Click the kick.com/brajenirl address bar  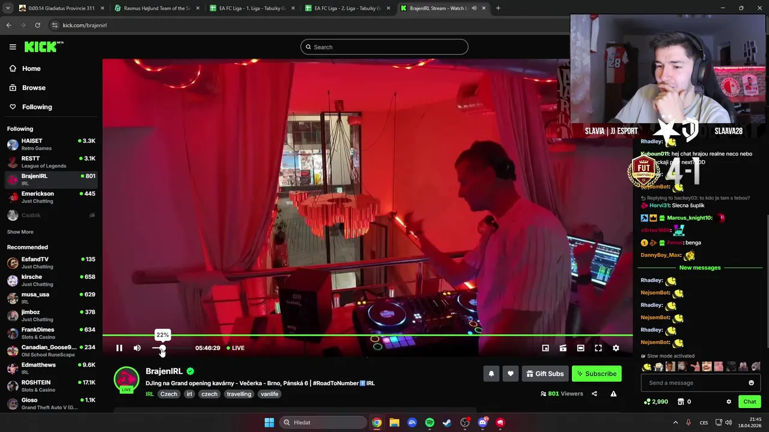tap(306, 25)
